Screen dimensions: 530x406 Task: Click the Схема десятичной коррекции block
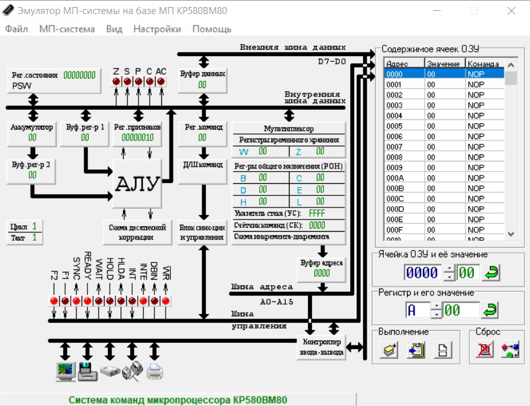(x=137, y=232)
